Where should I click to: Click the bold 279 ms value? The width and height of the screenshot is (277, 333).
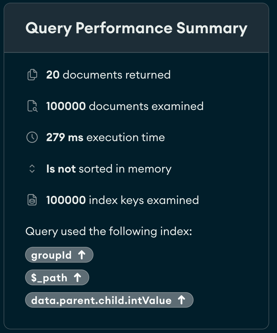coord(65,137)
